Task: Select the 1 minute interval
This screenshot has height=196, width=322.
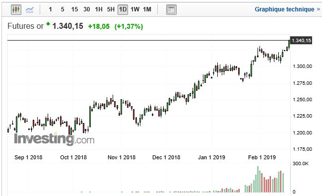Action: [x=50, y=9]
